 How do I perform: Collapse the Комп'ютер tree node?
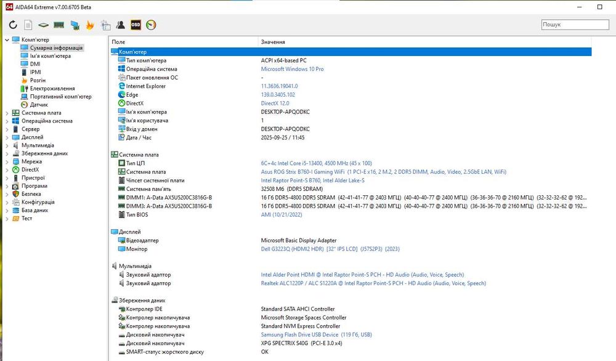pos(7,39)
